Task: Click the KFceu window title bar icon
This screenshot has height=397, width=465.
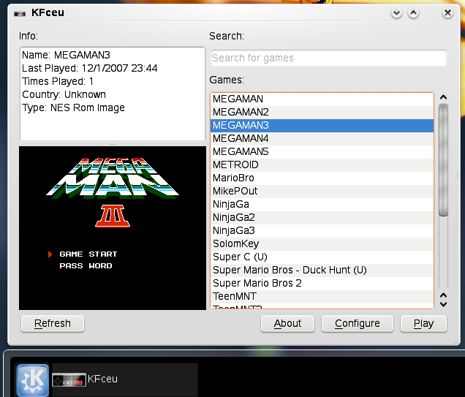Action: (20, 14)
